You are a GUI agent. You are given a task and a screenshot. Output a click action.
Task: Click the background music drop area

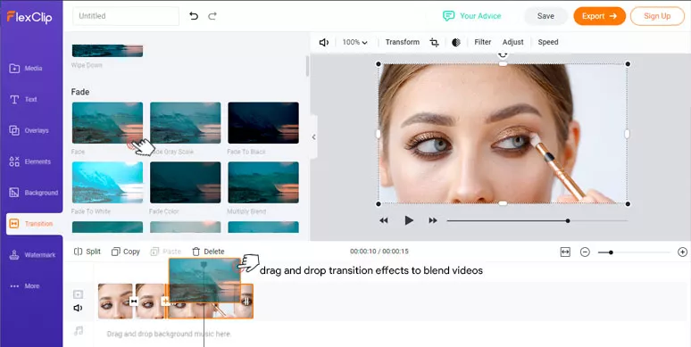169,334
